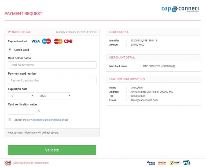Click the Maestro card logo
Viewport: 206px width, 167px height.
click(46, 41)
